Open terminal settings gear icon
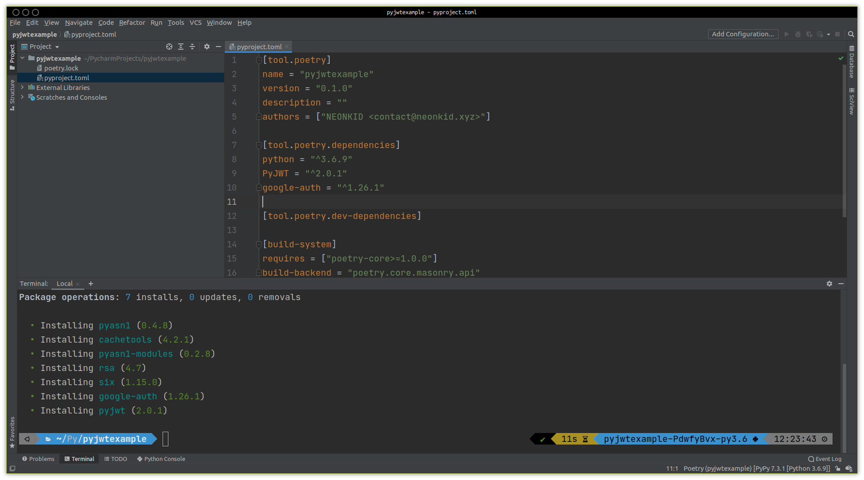 tap(829, 284)
